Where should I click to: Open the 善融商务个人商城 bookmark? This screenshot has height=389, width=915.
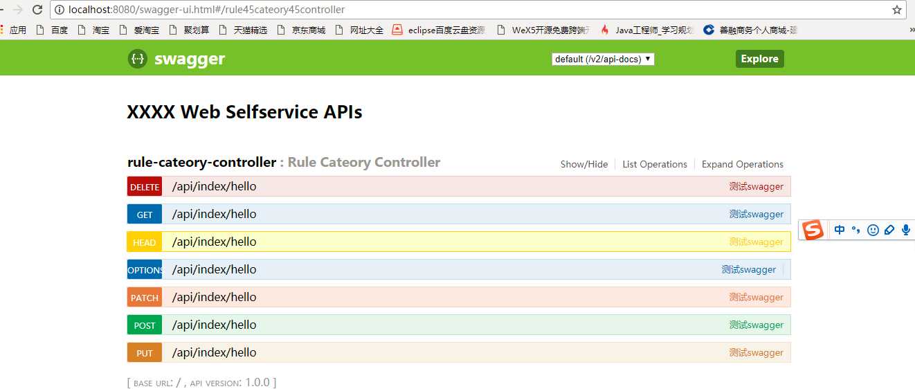(750, 30)
